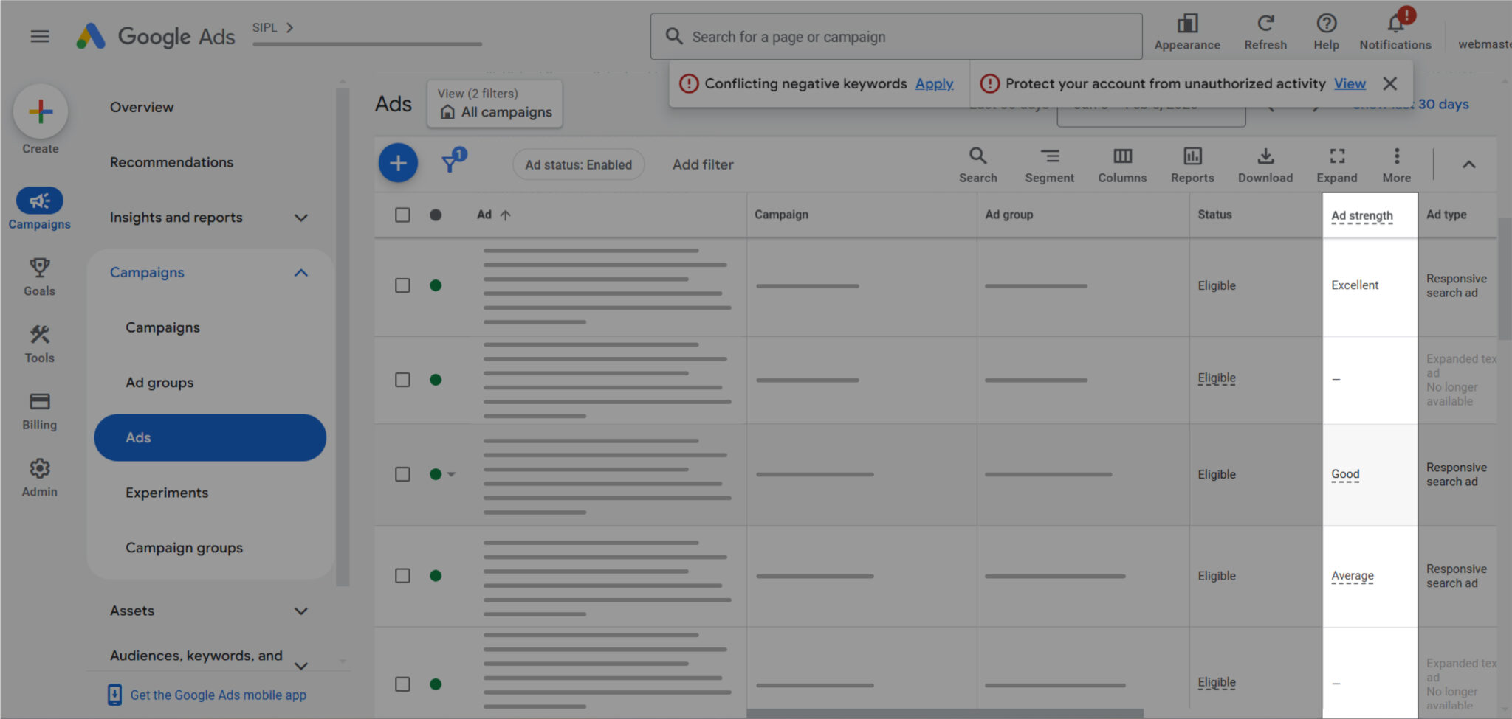Open status dropdown in Good row
Screen dimensions: 1512x719
(x=451, y=474)
